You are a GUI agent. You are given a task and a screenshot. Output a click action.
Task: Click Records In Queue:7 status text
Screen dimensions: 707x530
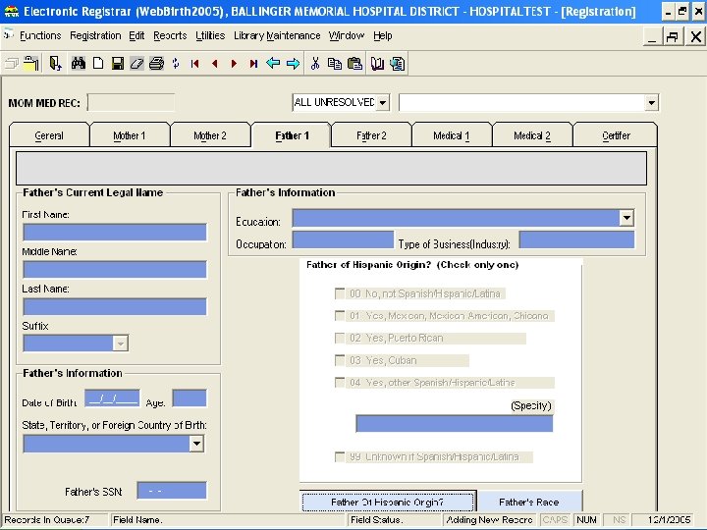47,519
